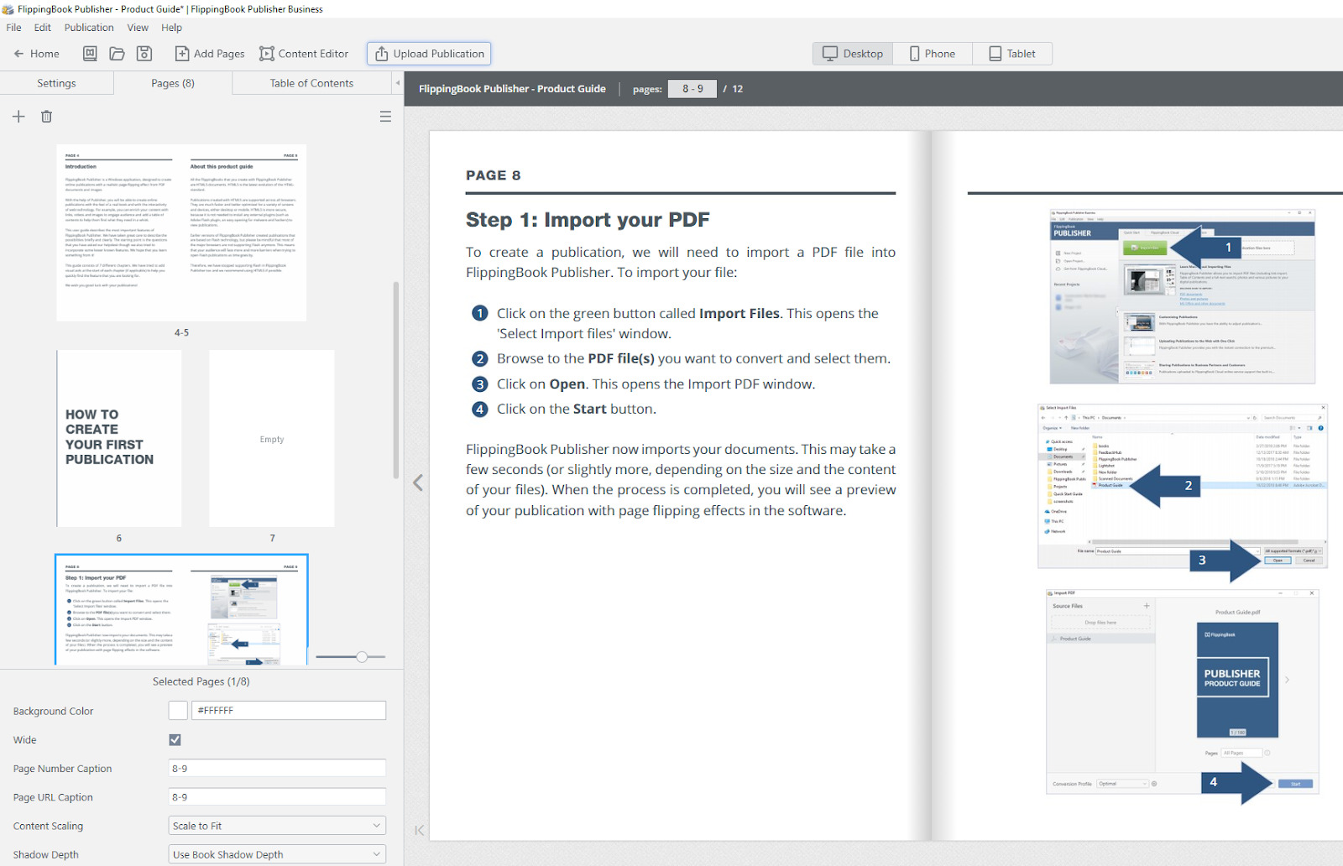Toggle the Wide checkbox
The height and width of the screenshot is (866, 1343).
(x=175, y=739)
